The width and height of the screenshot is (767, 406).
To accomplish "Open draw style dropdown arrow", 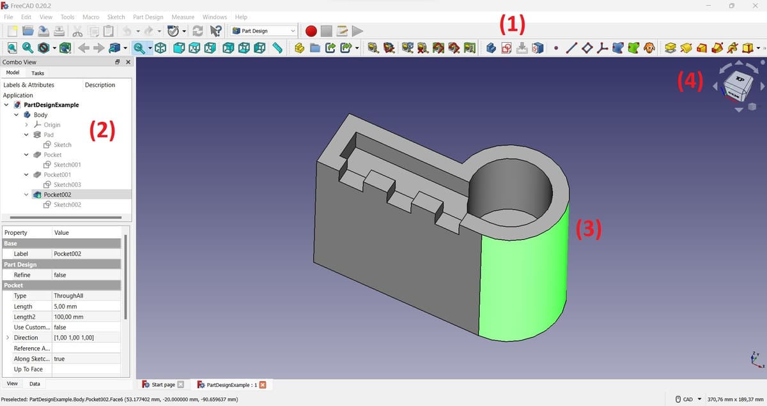I will pos(54,48).
